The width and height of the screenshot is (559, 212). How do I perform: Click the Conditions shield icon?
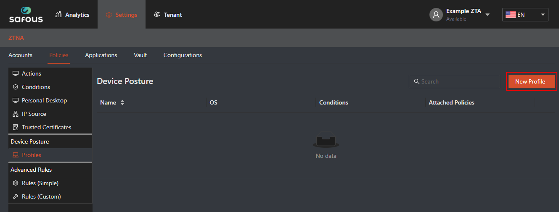(16, 87)
